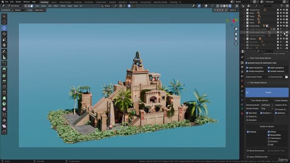Screen dimensions: 290x163
Task: Open the Default orientation dropdown
Action: [x=19, y=10]
